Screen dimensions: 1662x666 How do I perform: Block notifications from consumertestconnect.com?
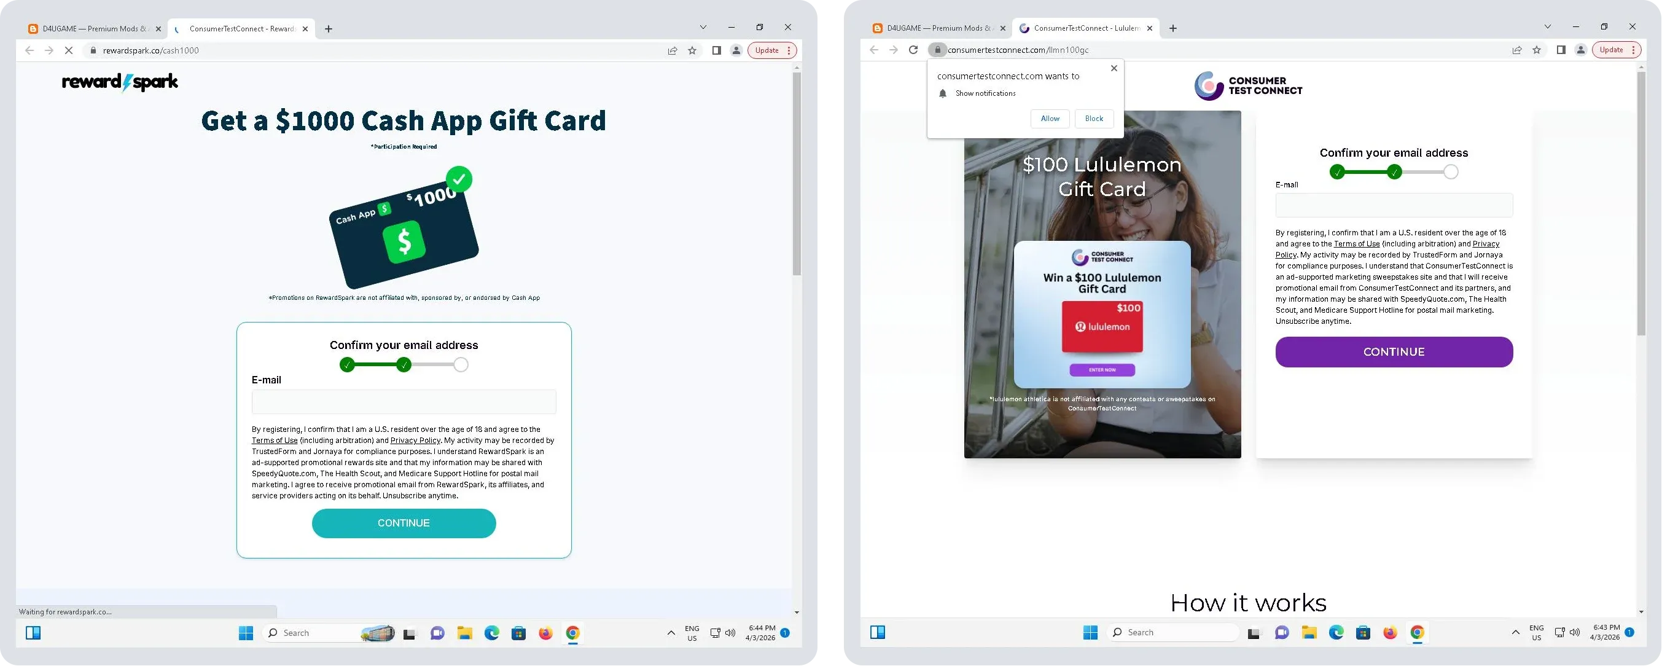coord(1094,119)
